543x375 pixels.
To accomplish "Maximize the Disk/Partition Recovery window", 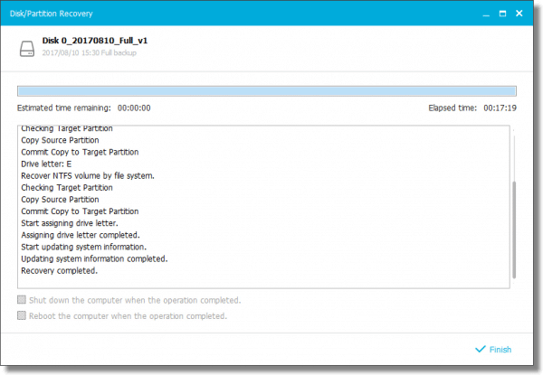I will [502, 14].
